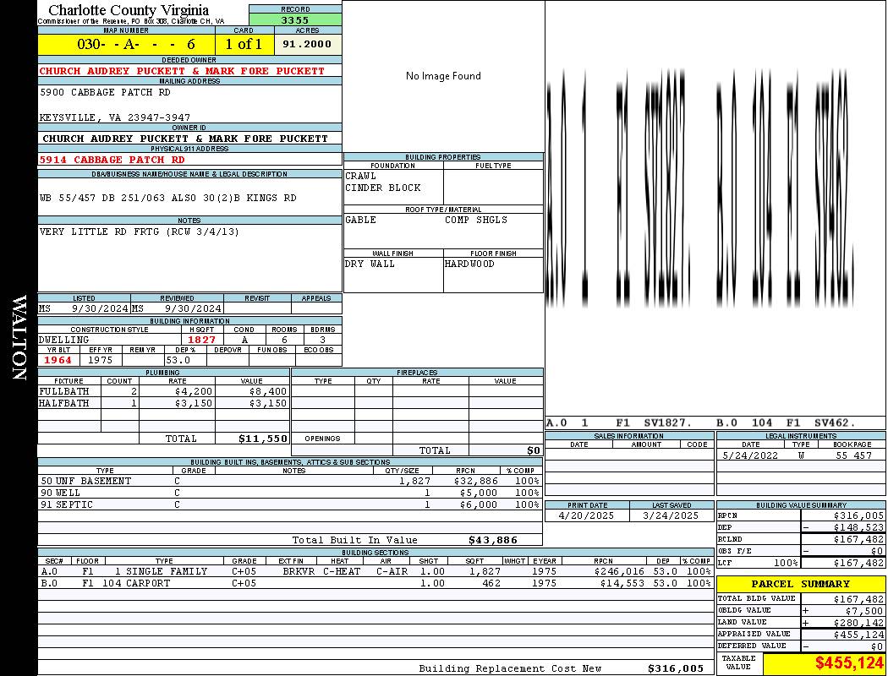Select basement RPCN $32,886
888x676 pixels.
click(x=475, y=482)
